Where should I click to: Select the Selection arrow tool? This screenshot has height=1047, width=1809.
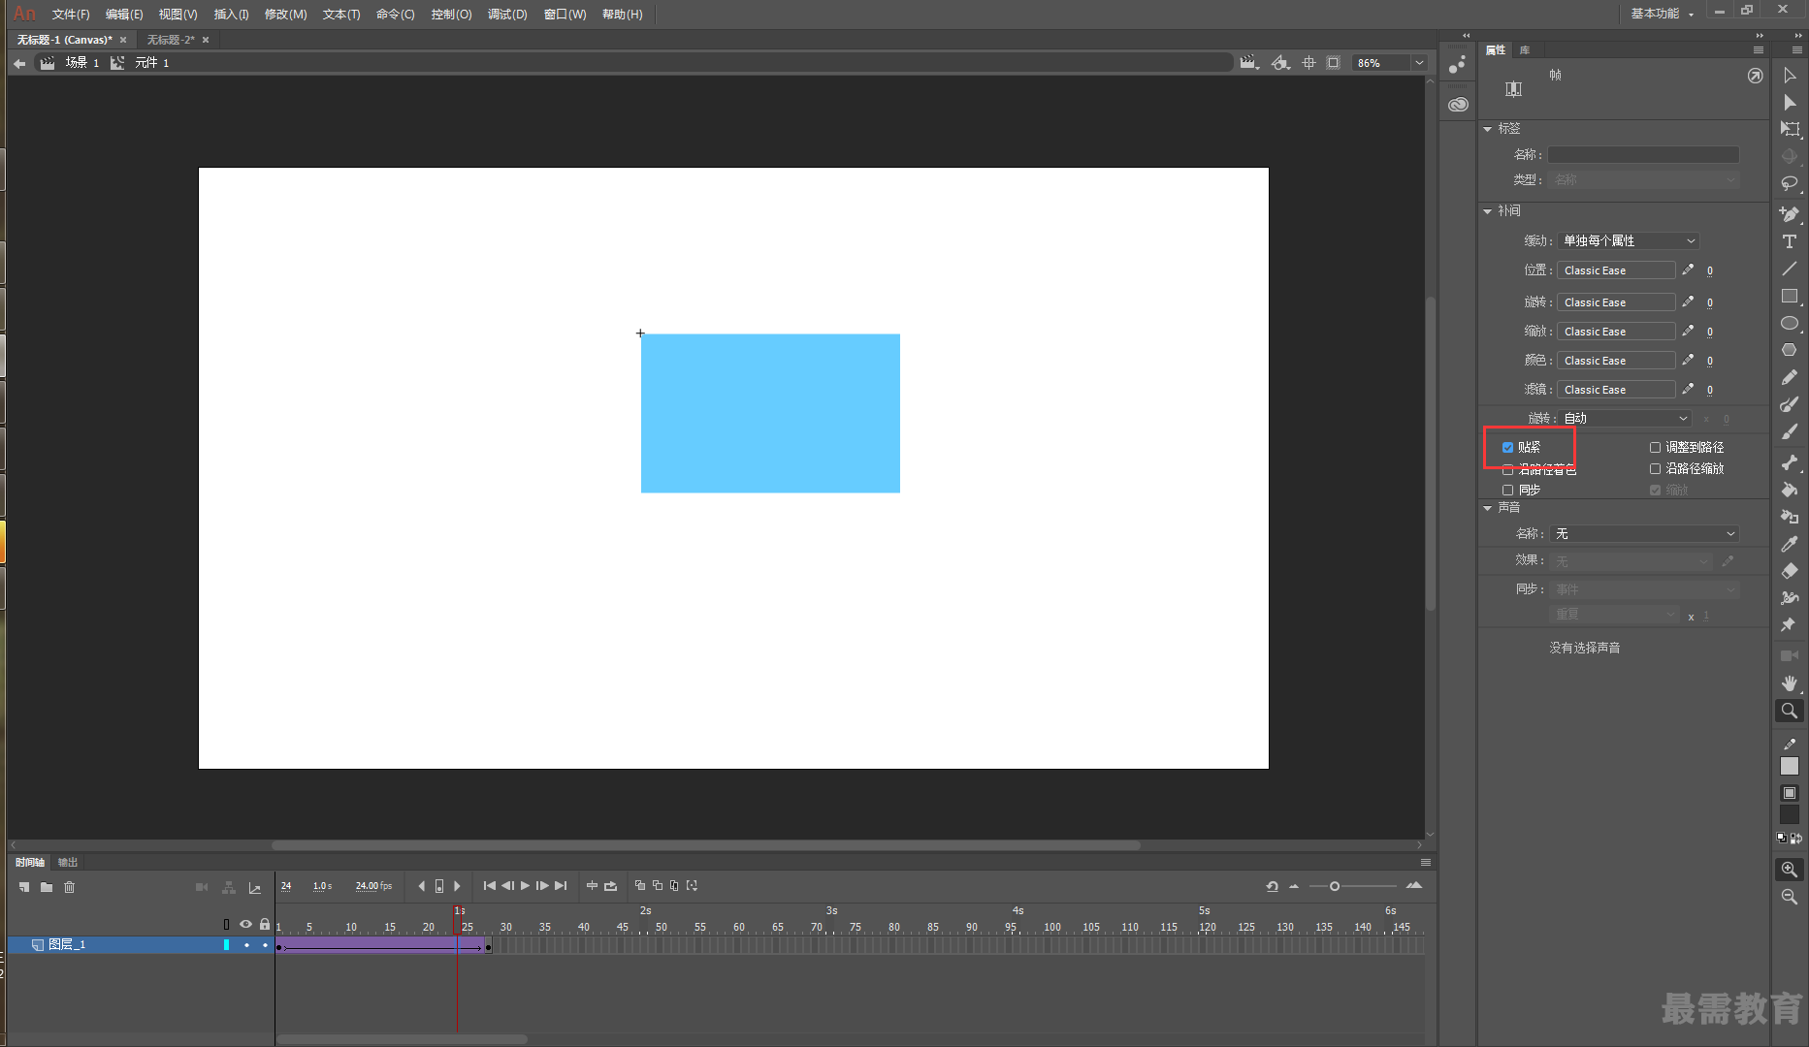[x=1790, y=76]
